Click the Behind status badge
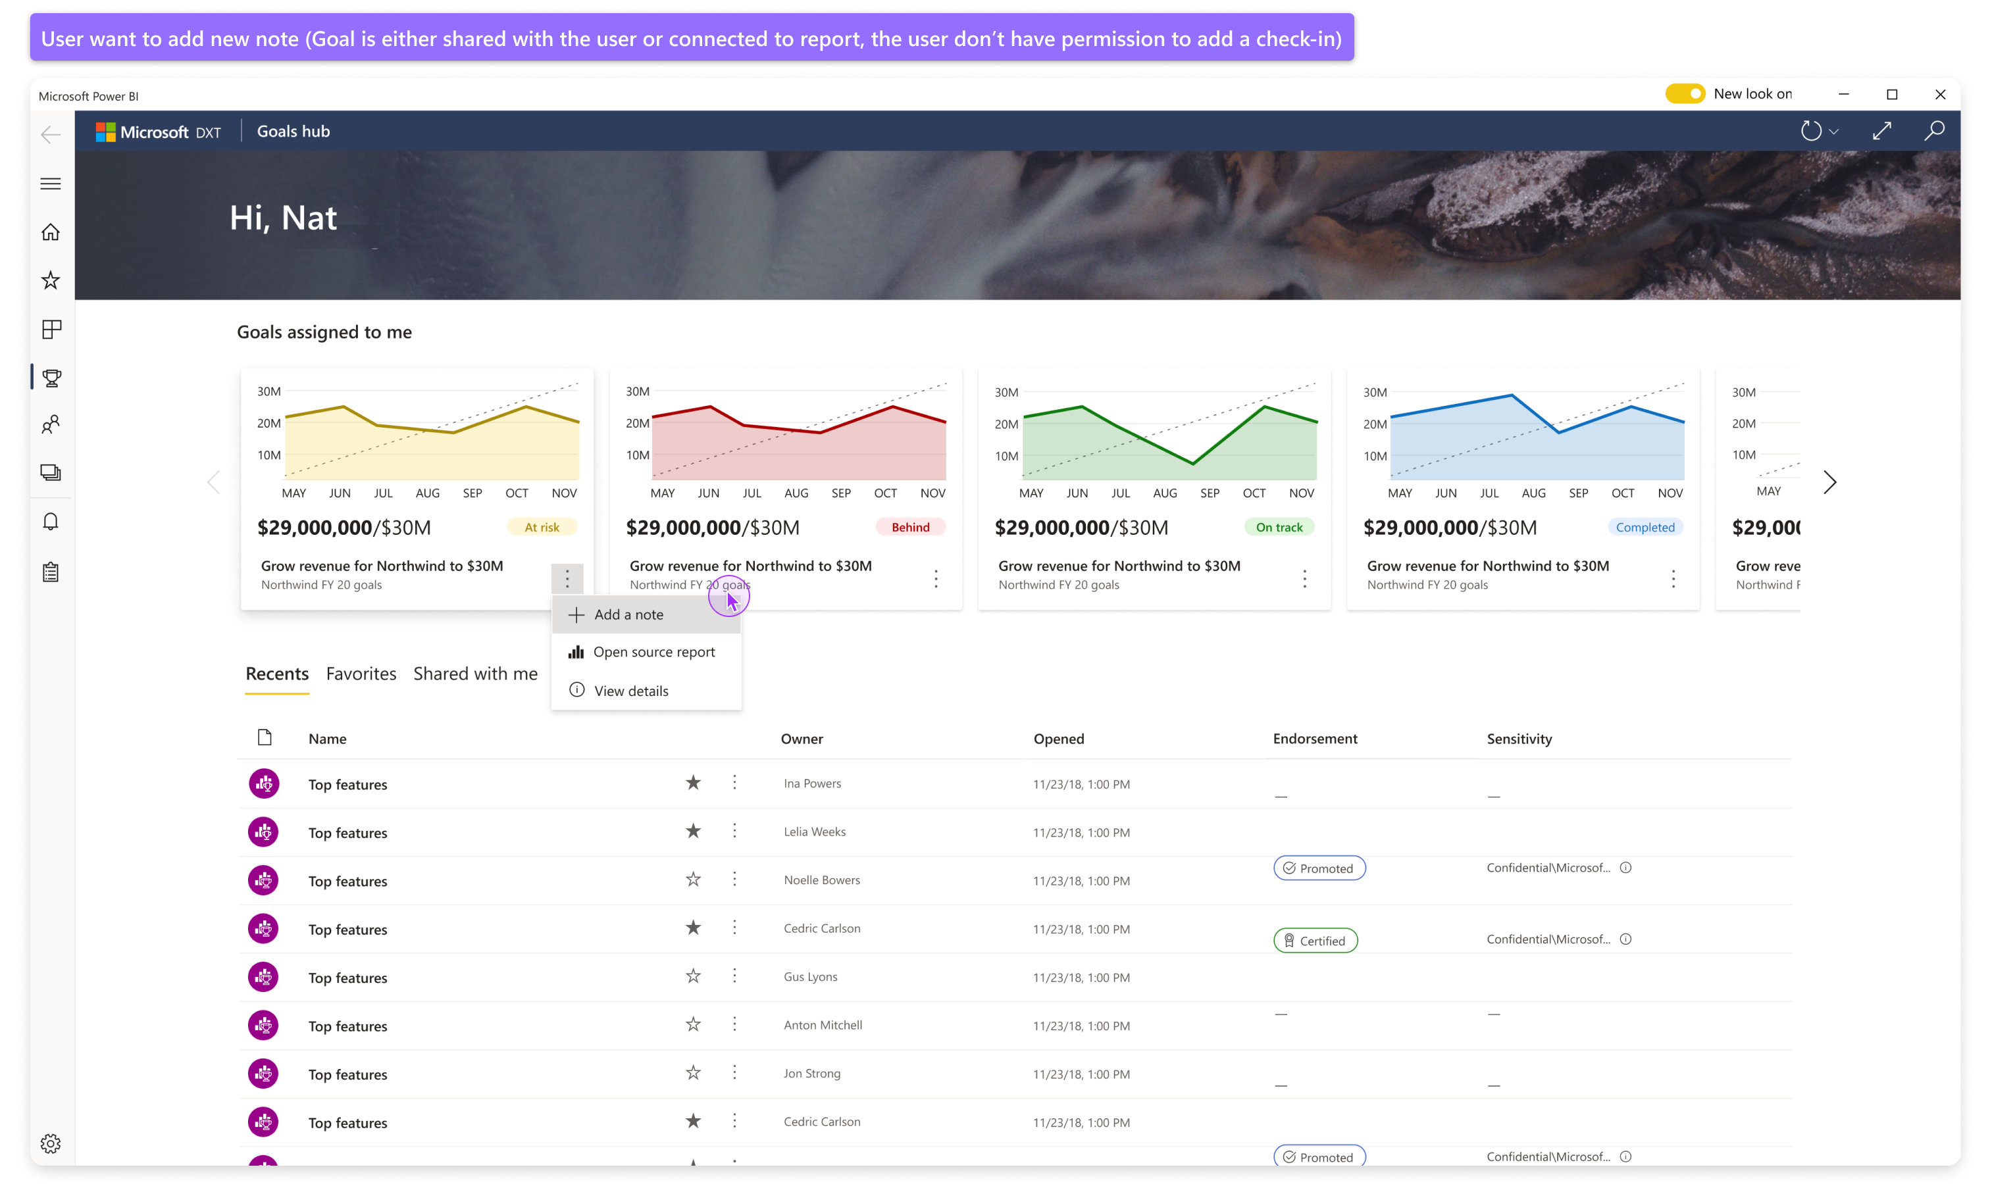 pos(910,527)
